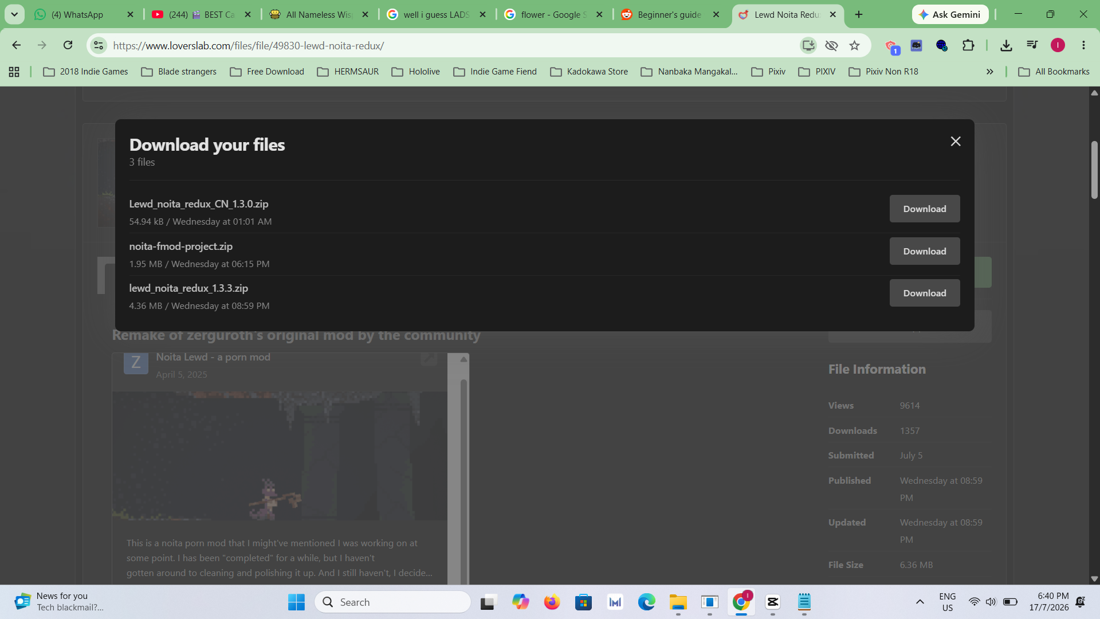This screenshot has height=619, width=1100.
Task: Open tab search dropdown
Action: [x=14, y=14]
